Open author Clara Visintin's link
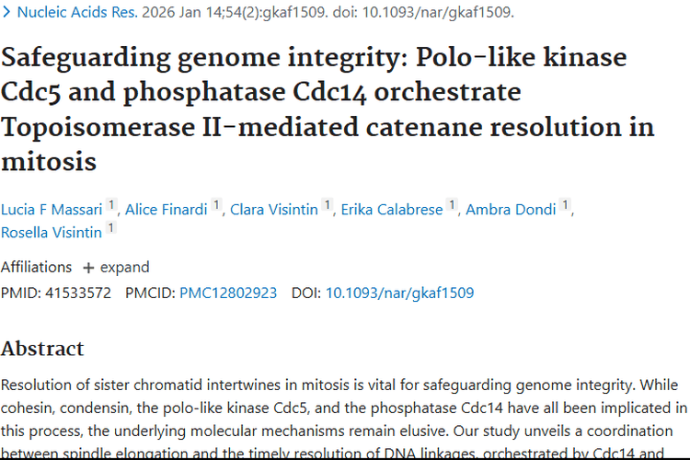The height and width of the screenshot is (460, 690). [273, 210]
